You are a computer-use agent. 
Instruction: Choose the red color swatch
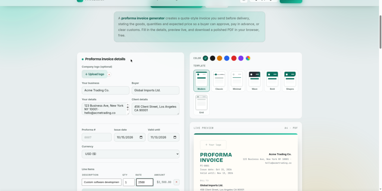(x=234, y=58)
